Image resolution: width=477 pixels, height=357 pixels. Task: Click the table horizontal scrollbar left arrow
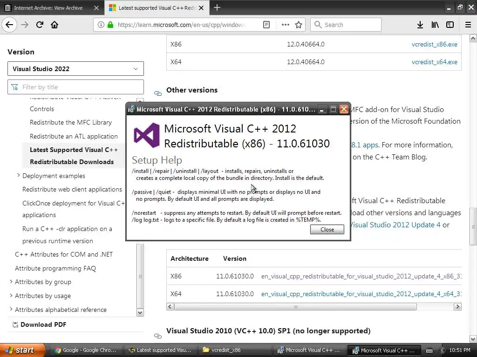tap(170, 307)
